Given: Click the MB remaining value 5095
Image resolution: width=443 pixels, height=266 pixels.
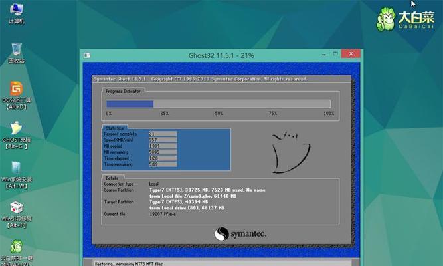Looking at the screenshot, I should pos(163,152).
